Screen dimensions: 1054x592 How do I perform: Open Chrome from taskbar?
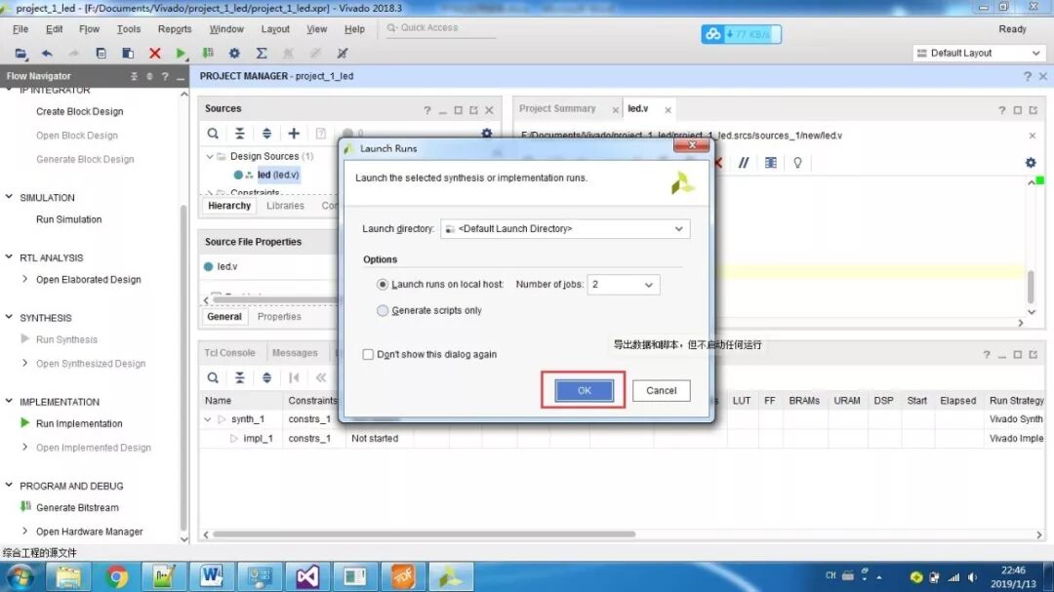click(116, 576)
